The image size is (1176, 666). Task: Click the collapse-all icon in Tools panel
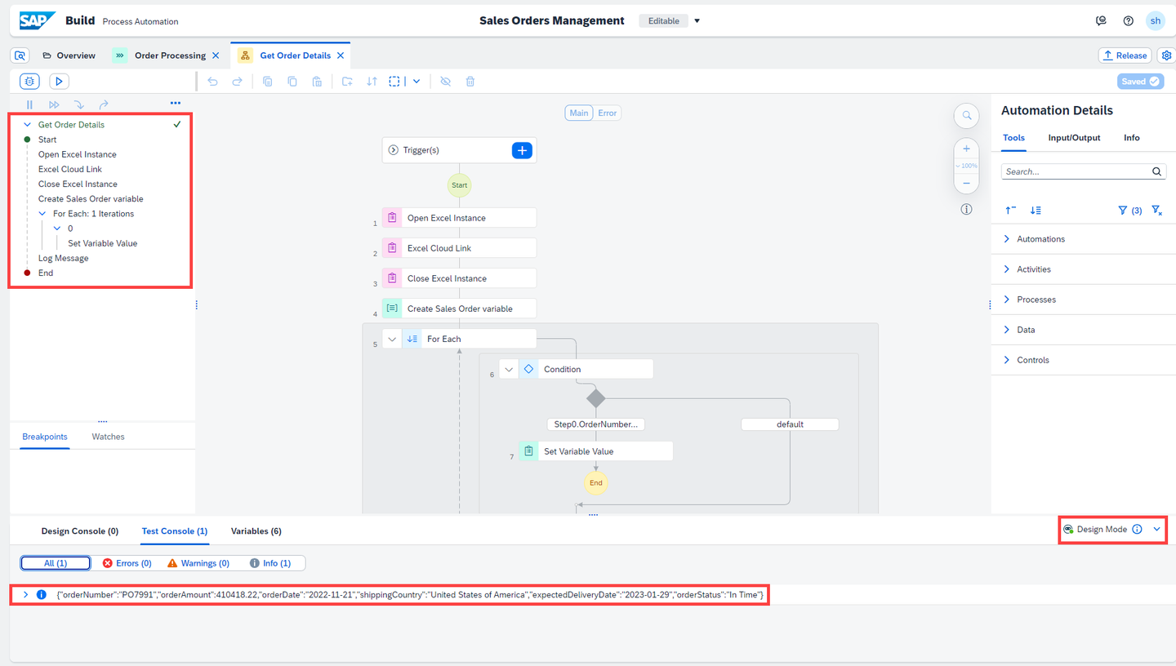tap(1011, 211)
